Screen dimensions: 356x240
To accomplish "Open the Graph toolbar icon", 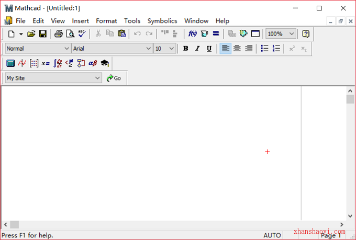I will click(x=22, y=63).
